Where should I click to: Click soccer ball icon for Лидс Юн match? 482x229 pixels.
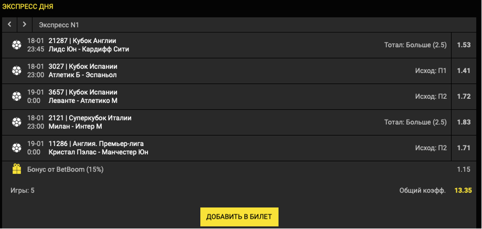[x=17, y=45]
